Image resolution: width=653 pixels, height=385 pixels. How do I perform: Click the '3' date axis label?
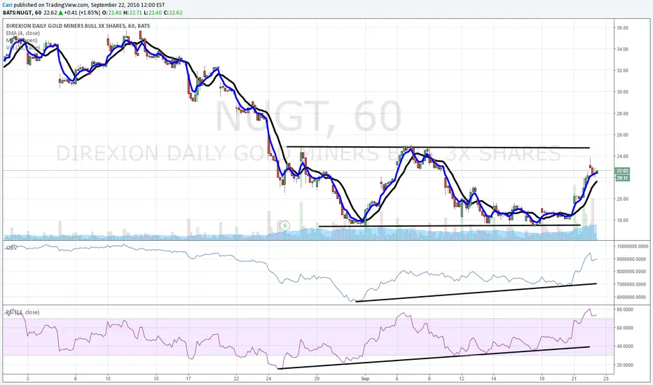point(27,379)
